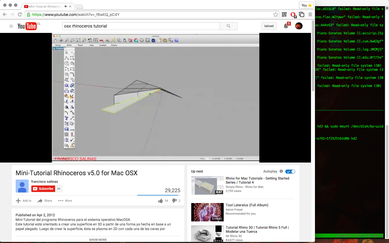Dislike the video with thumbs down
This screenshot has width=389, height=243.
[174, 201]
